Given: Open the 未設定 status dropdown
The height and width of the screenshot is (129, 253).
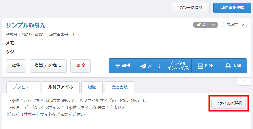Looking at the screenshot, I should click(234, 25).
